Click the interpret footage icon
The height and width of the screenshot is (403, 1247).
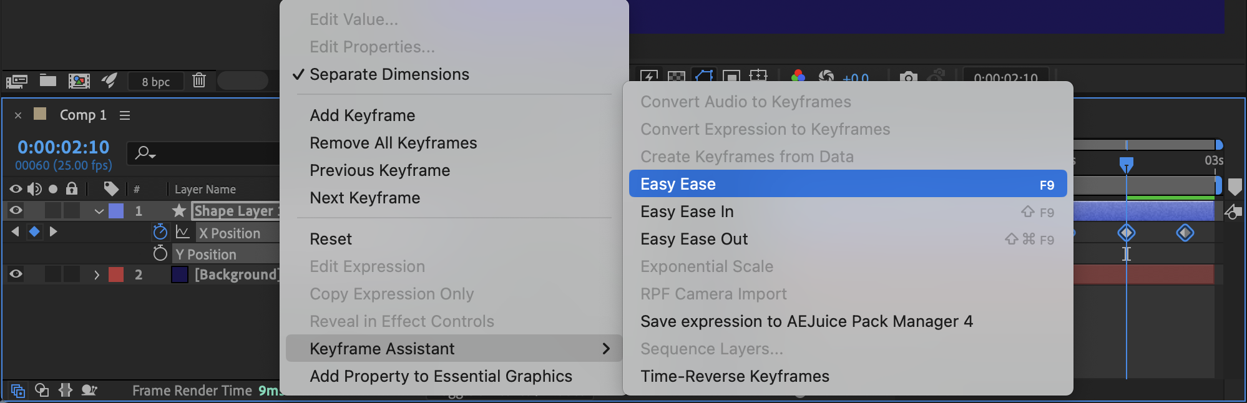click(17, 80)
